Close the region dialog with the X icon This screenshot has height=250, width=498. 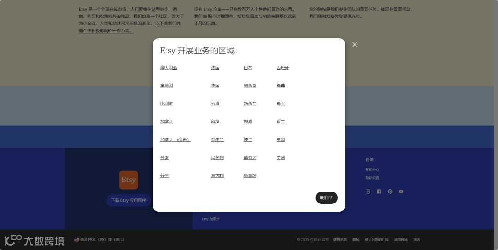tap(355, 44)
